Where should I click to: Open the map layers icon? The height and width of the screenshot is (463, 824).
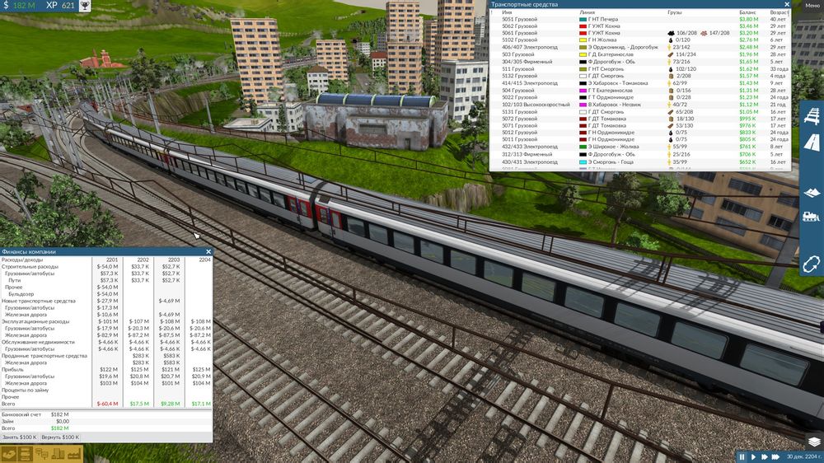(x=814, y=442)
